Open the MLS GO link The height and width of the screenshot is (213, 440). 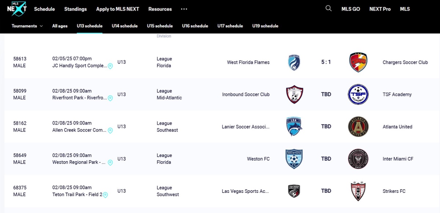pyautogui.click(x=351, y=9)
